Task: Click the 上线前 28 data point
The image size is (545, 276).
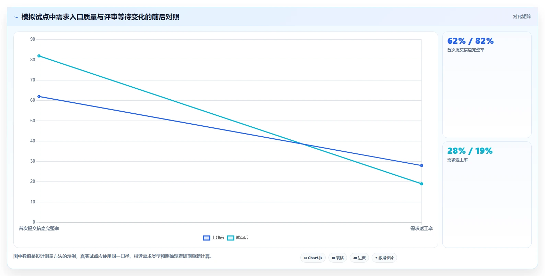Action: pos(421,165)
